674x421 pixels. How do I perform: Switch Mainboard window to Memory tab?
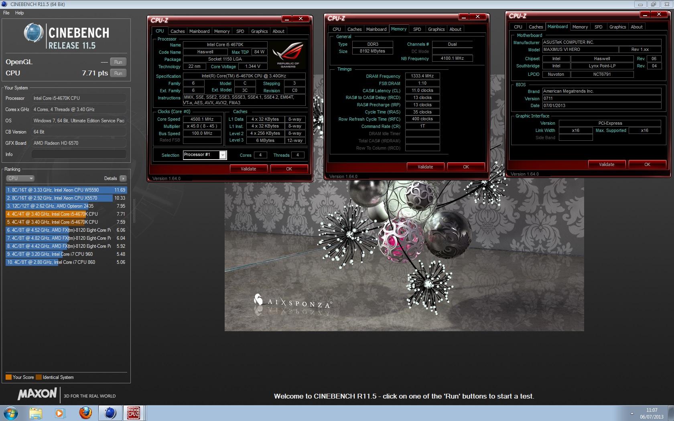pyautogui.click(x=580, y=27)
